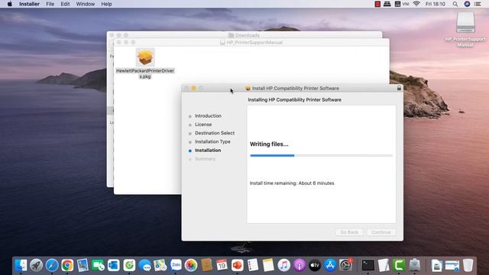The height and width of the screenshot is (275, 489).
Task: Open Zalo app in the Dock
Action: click(x=176, y=265)
